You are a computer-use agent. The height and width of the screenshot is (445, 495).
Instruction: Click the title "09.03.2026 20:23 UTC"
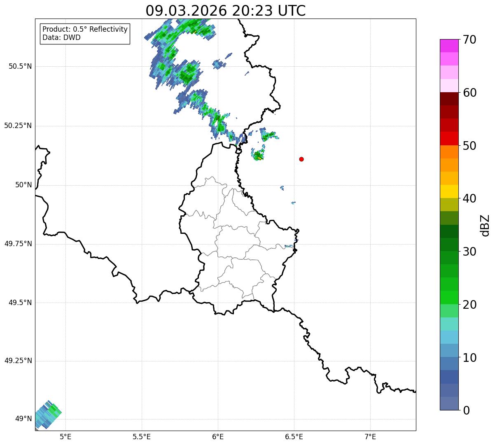pos(226,11)
